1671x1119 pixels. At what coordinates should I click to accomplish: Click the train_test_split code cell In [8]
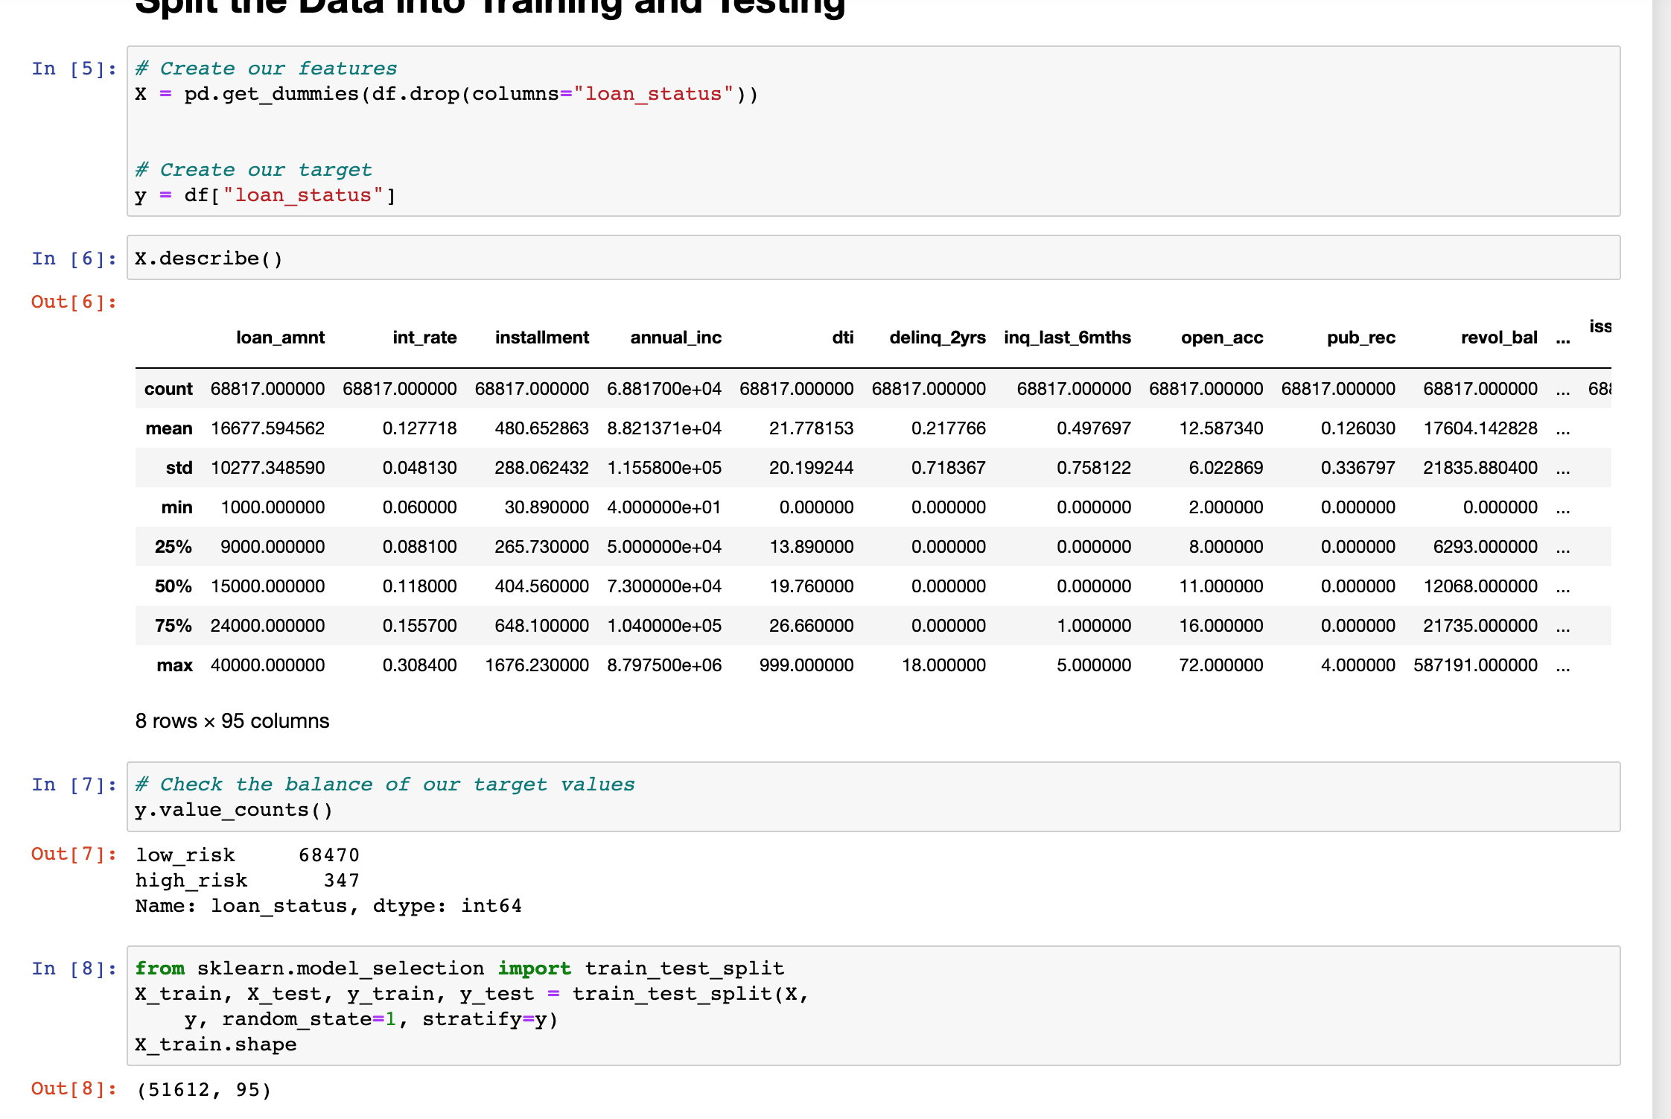click(x=873, y=1006)
